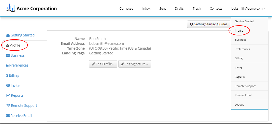Click the envelope icon beside Receive Email
The image size is (272, 124).
coord(8,116)
